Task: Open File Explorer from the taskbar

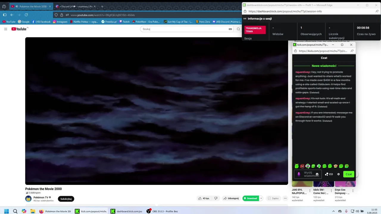Action: [32, 211]
